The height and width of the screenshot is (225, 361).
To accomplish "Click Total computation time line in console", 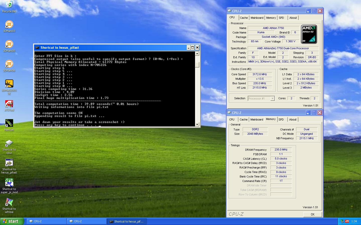I will tap(86, 104).
